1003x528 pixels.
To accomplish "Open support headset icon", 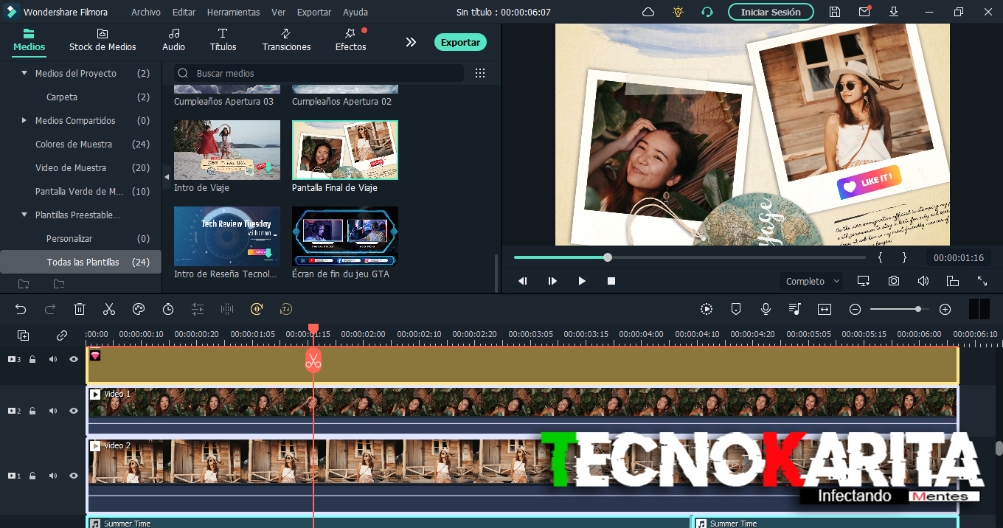I will coord(707,12).
